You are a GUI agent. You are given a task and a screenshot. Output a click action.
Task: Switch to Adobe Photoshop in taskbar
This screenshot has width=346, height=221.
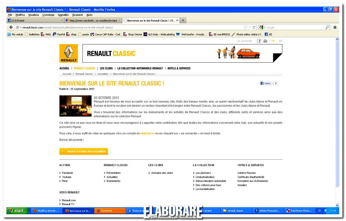[x=268, y=211]
